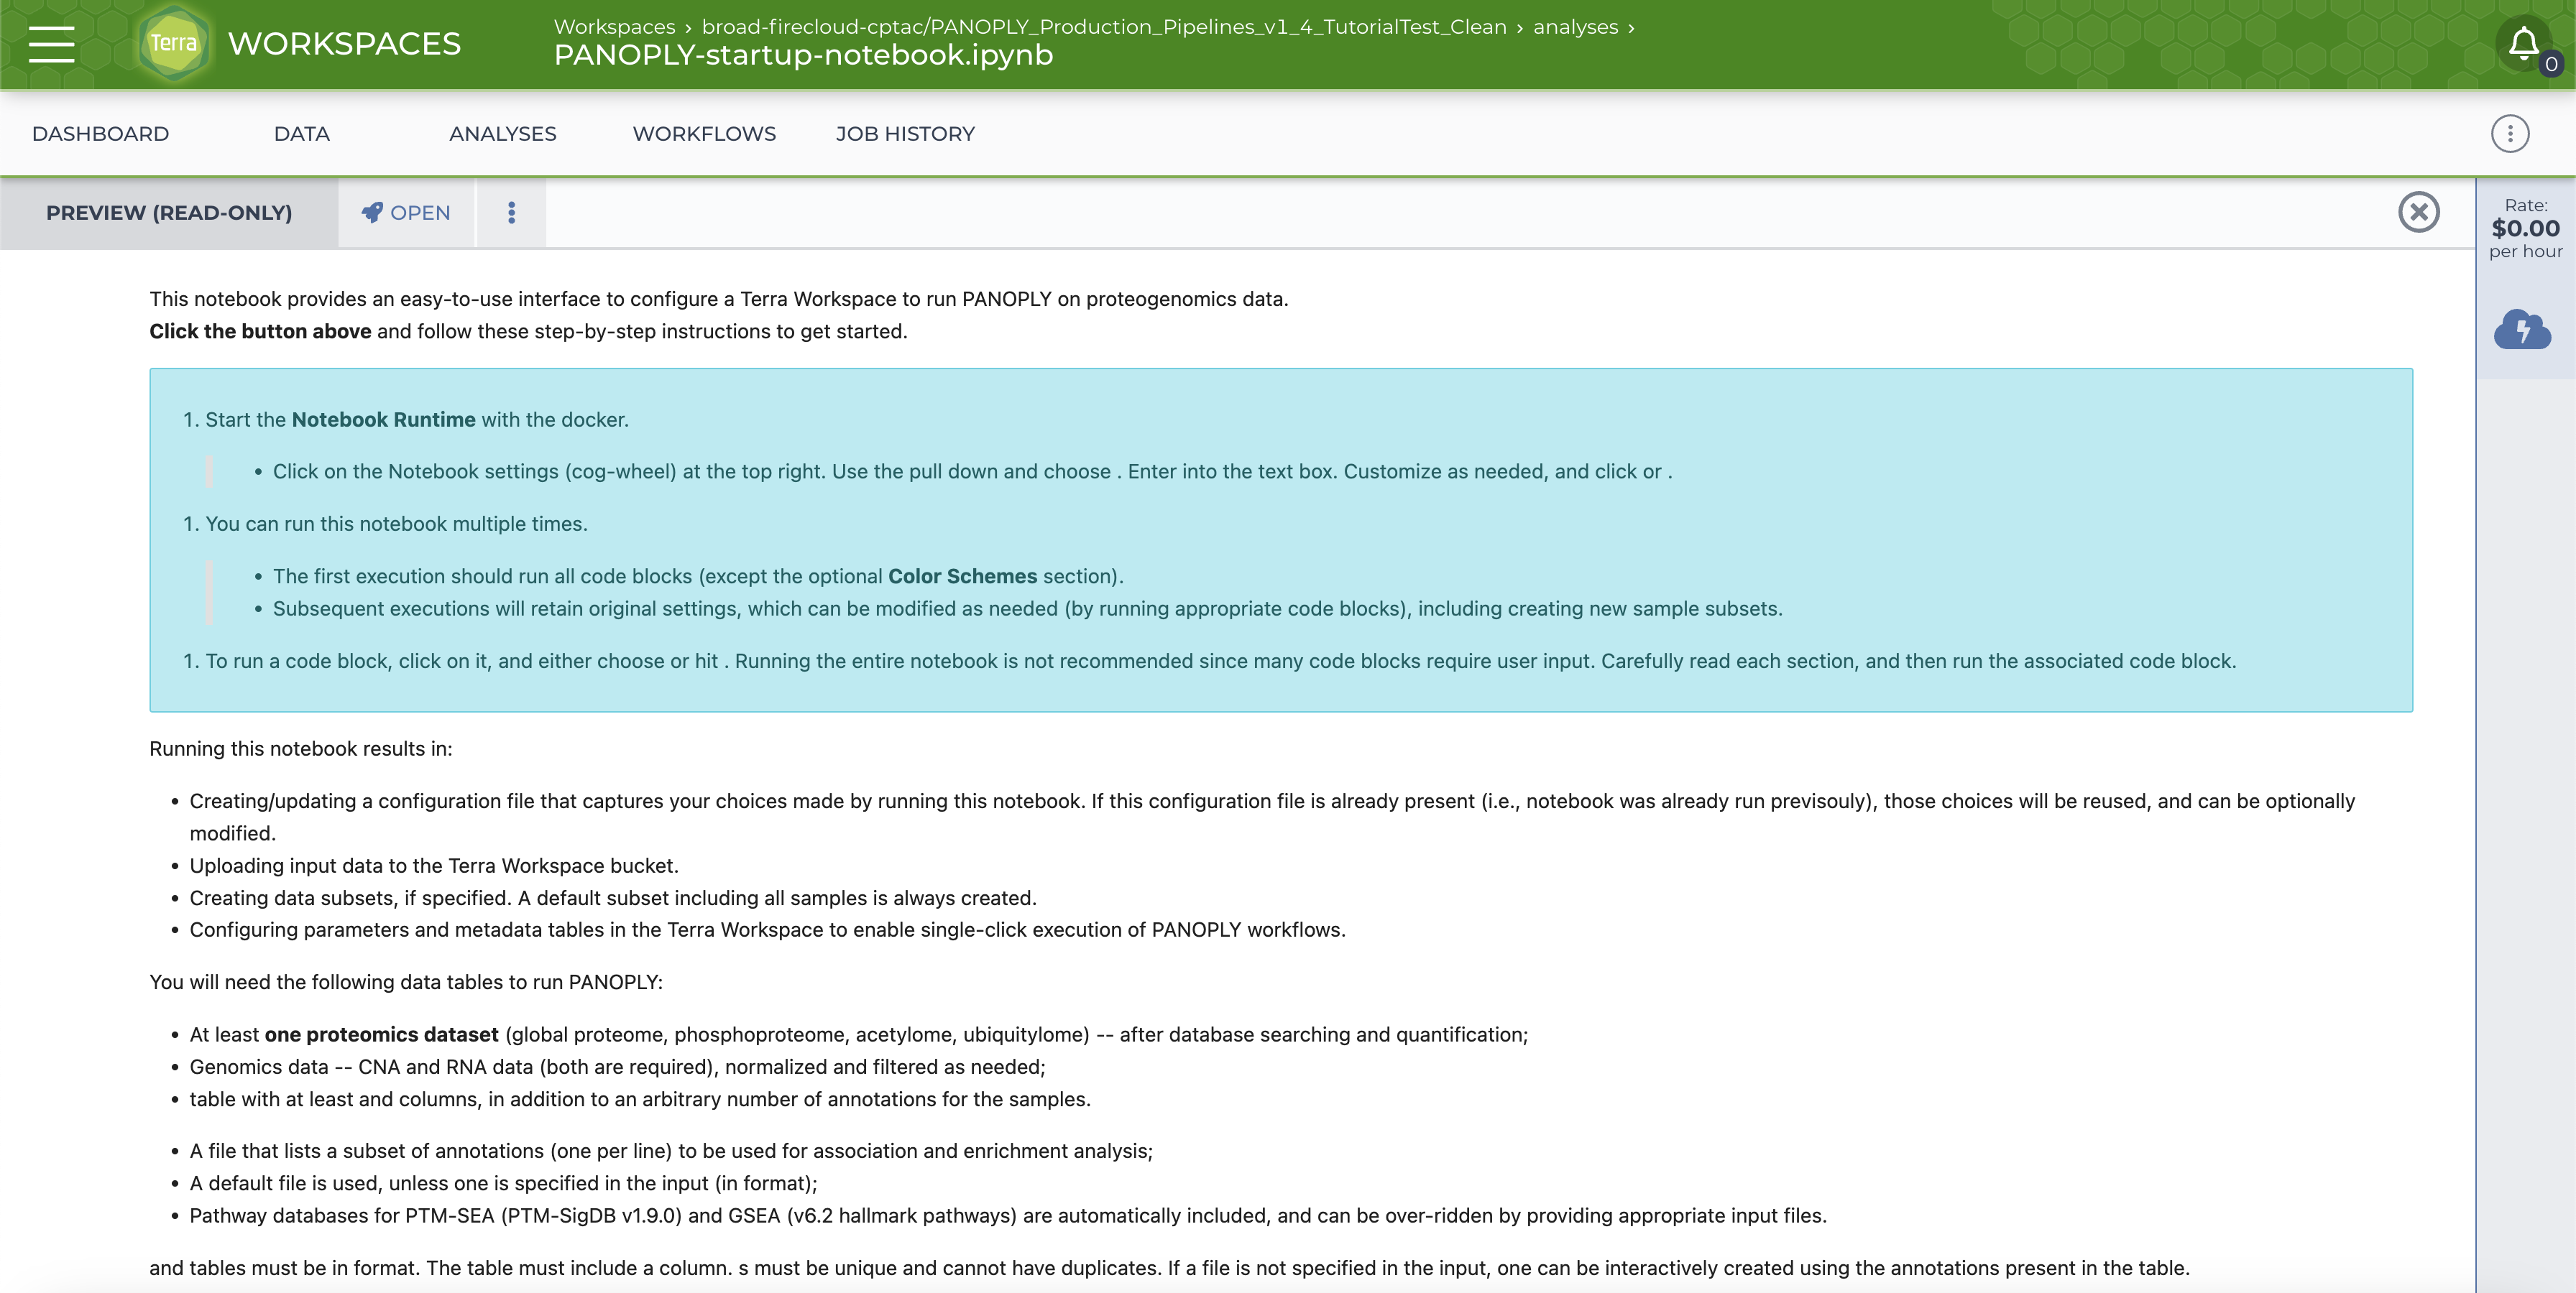Click the $0.00 per hour rate display
This screenshot has width=2576, height=1293.
(x=2525, y=229)
